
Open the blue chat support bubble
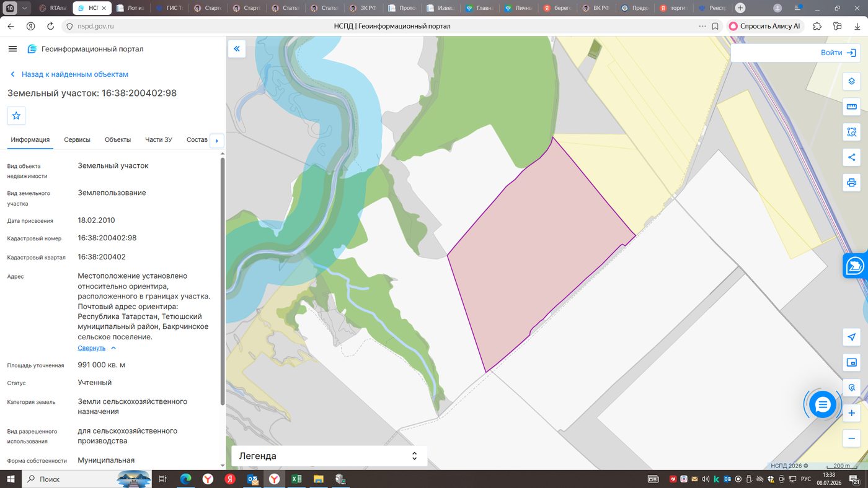tap(823, 405)
